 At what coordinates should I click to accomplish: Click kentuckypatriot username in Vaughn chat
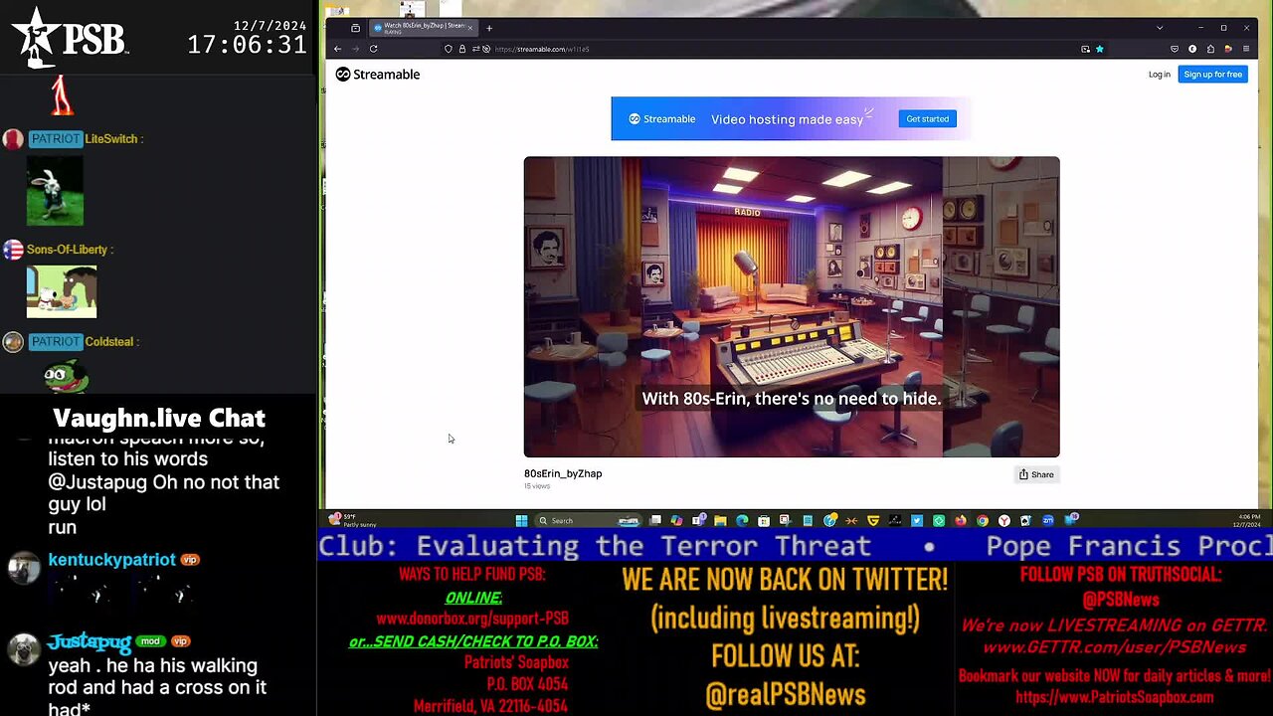tap(111, 560)
